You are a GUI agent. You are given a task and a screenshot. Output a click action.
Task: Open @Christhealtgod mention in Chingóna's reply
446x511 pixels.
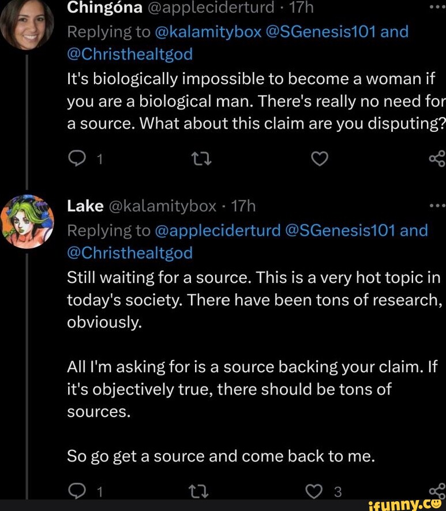pos(130,54)
